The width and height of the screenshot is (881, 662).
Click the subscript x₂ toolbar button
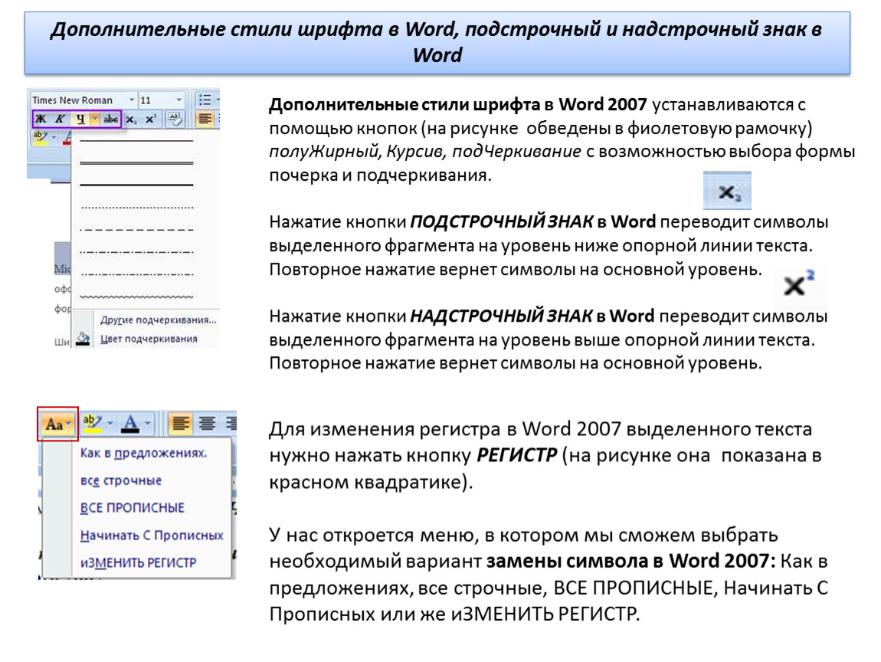[x=131, y=119]
